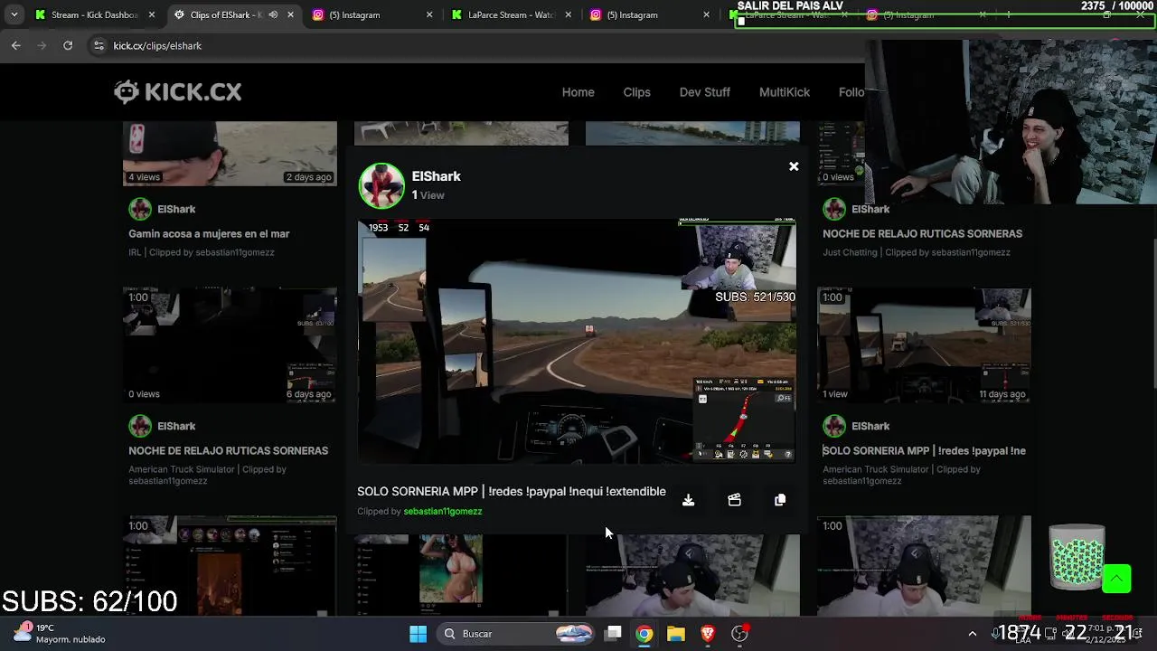Click the Gamin acosa a mujeres en el mar title
Image resolution: width=1157 pixels, height=651 pixels.
(209, 233)
